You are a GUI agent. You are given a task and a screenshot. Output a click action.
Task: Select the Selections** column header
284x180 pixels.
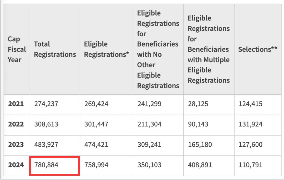[257, 49]
